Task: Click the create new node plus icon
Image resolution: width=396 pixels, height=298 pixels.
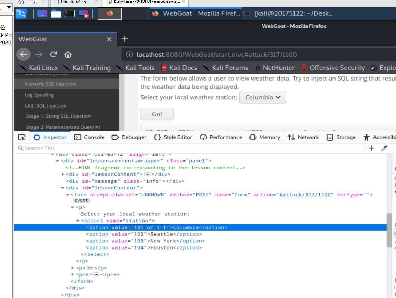Action: tap(371, 148)
